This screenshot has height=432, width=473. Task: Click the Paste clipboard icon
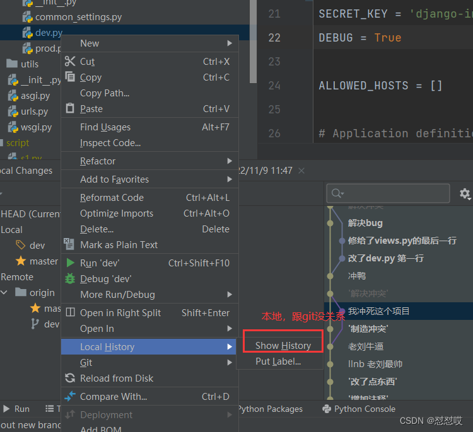click(70, 108)
